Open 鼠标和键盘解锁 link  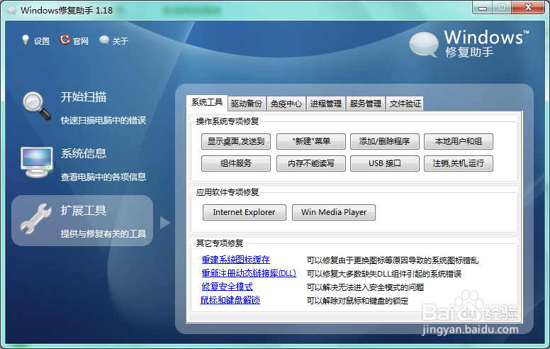tap(230, 300)
